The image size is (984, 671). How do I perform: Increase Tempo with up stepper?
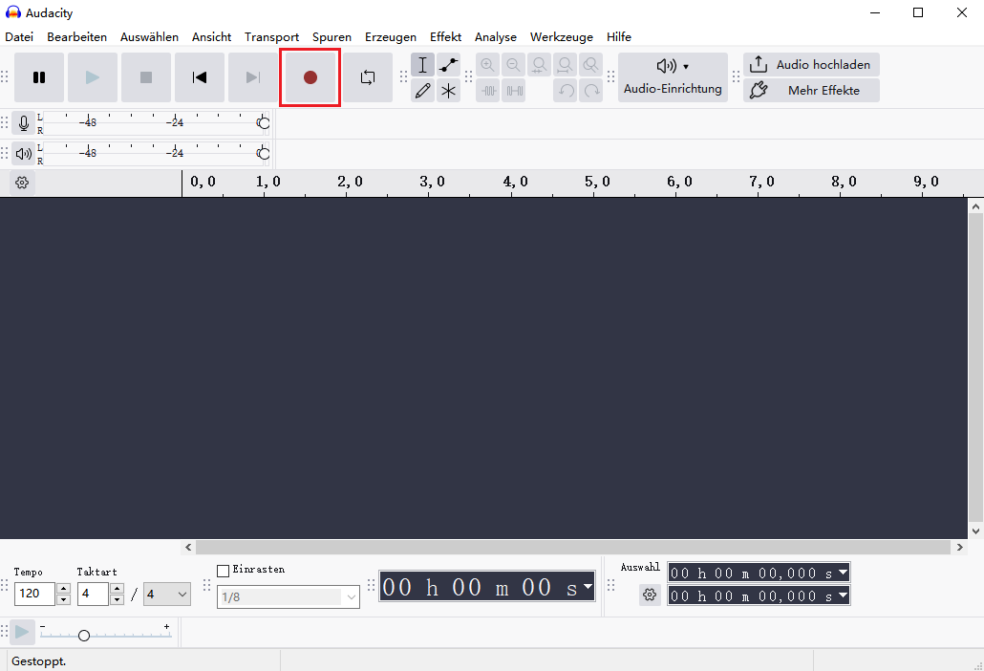pyautogui.click(x=63, y=588)
